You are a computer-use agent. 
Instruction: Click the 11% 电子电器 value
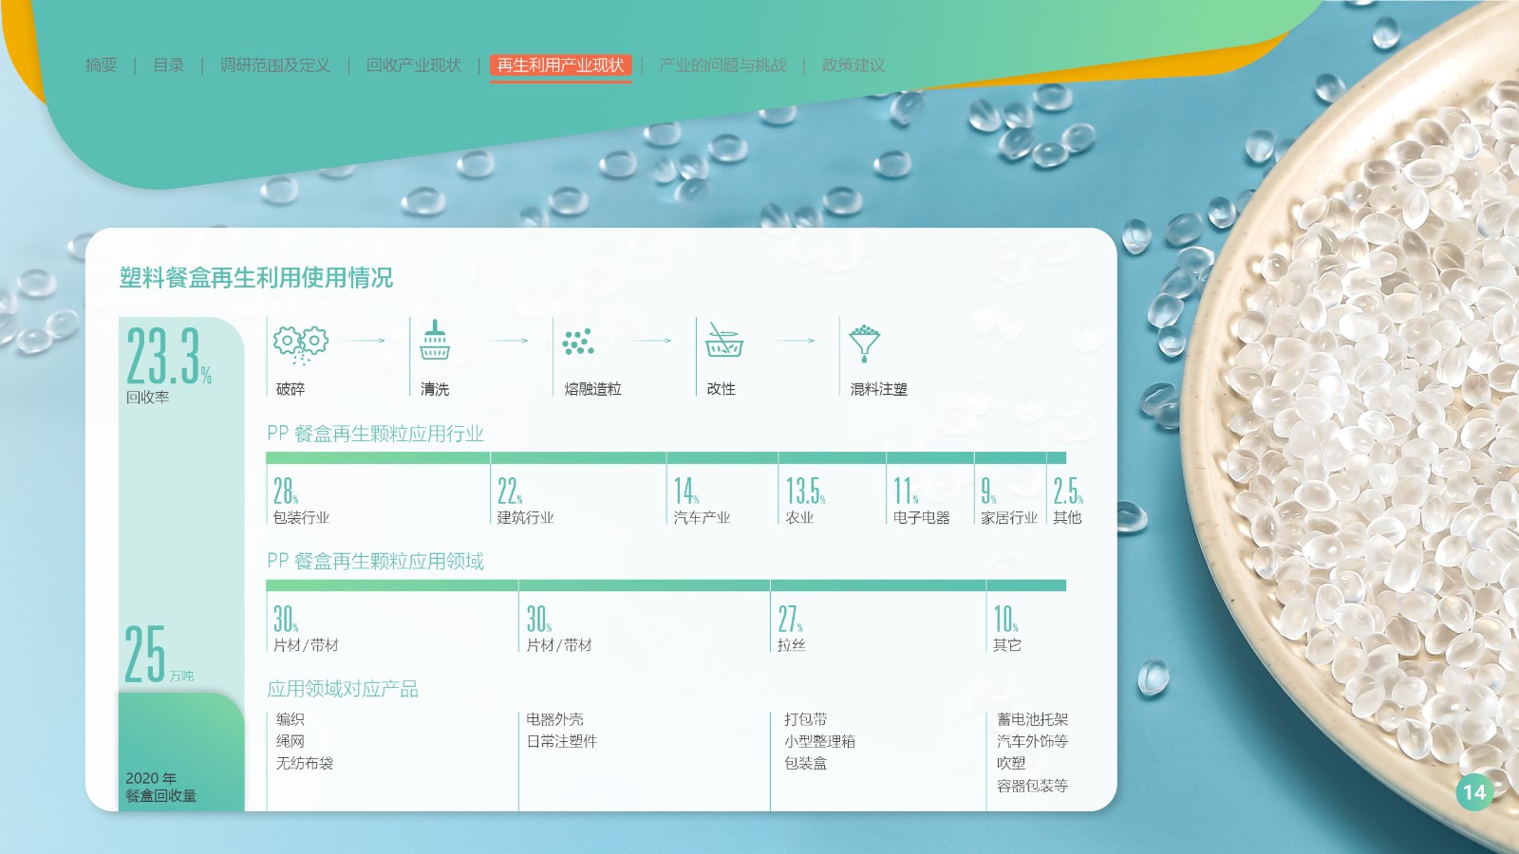click(906, 492)
